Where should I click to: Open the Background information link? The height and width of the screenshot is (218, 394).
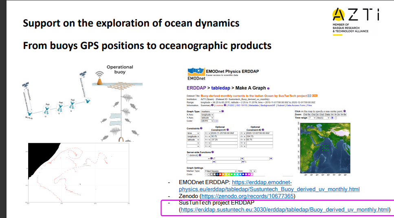point(268,105)
